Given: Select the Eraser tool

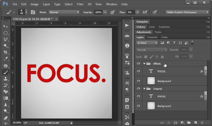Looking at the screenshot, I should coord(6,92).
